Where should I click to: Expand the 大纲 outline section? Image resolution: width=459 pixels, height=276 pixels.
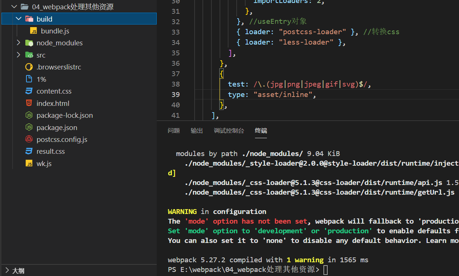7,270
